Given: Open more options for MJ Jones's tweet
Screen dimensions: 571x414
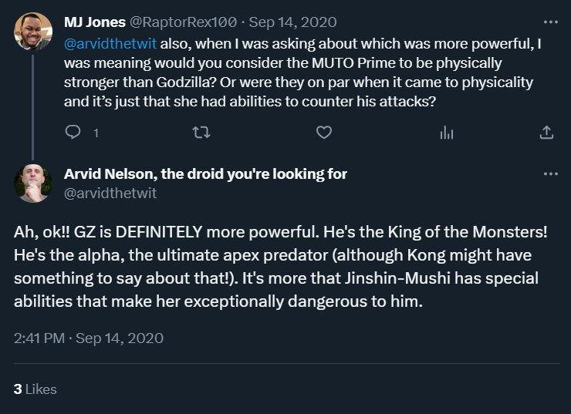Looking at the screenshot, I should [549, 22].
